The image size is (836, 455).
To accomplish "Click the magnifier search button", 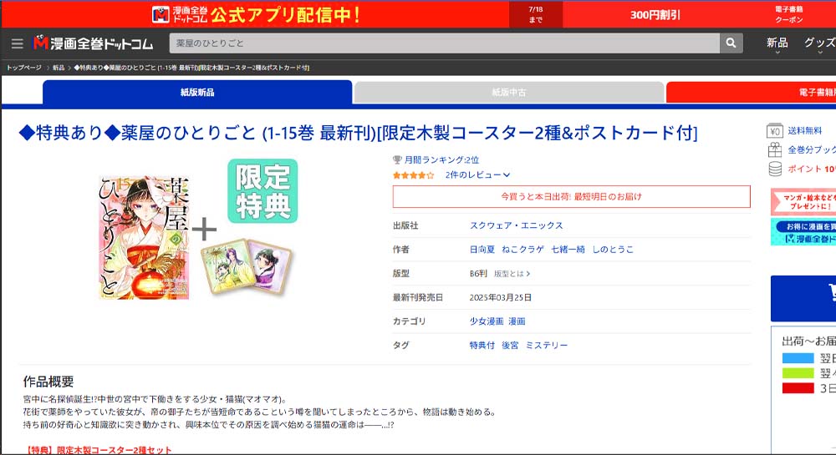I will pos(731,43).
